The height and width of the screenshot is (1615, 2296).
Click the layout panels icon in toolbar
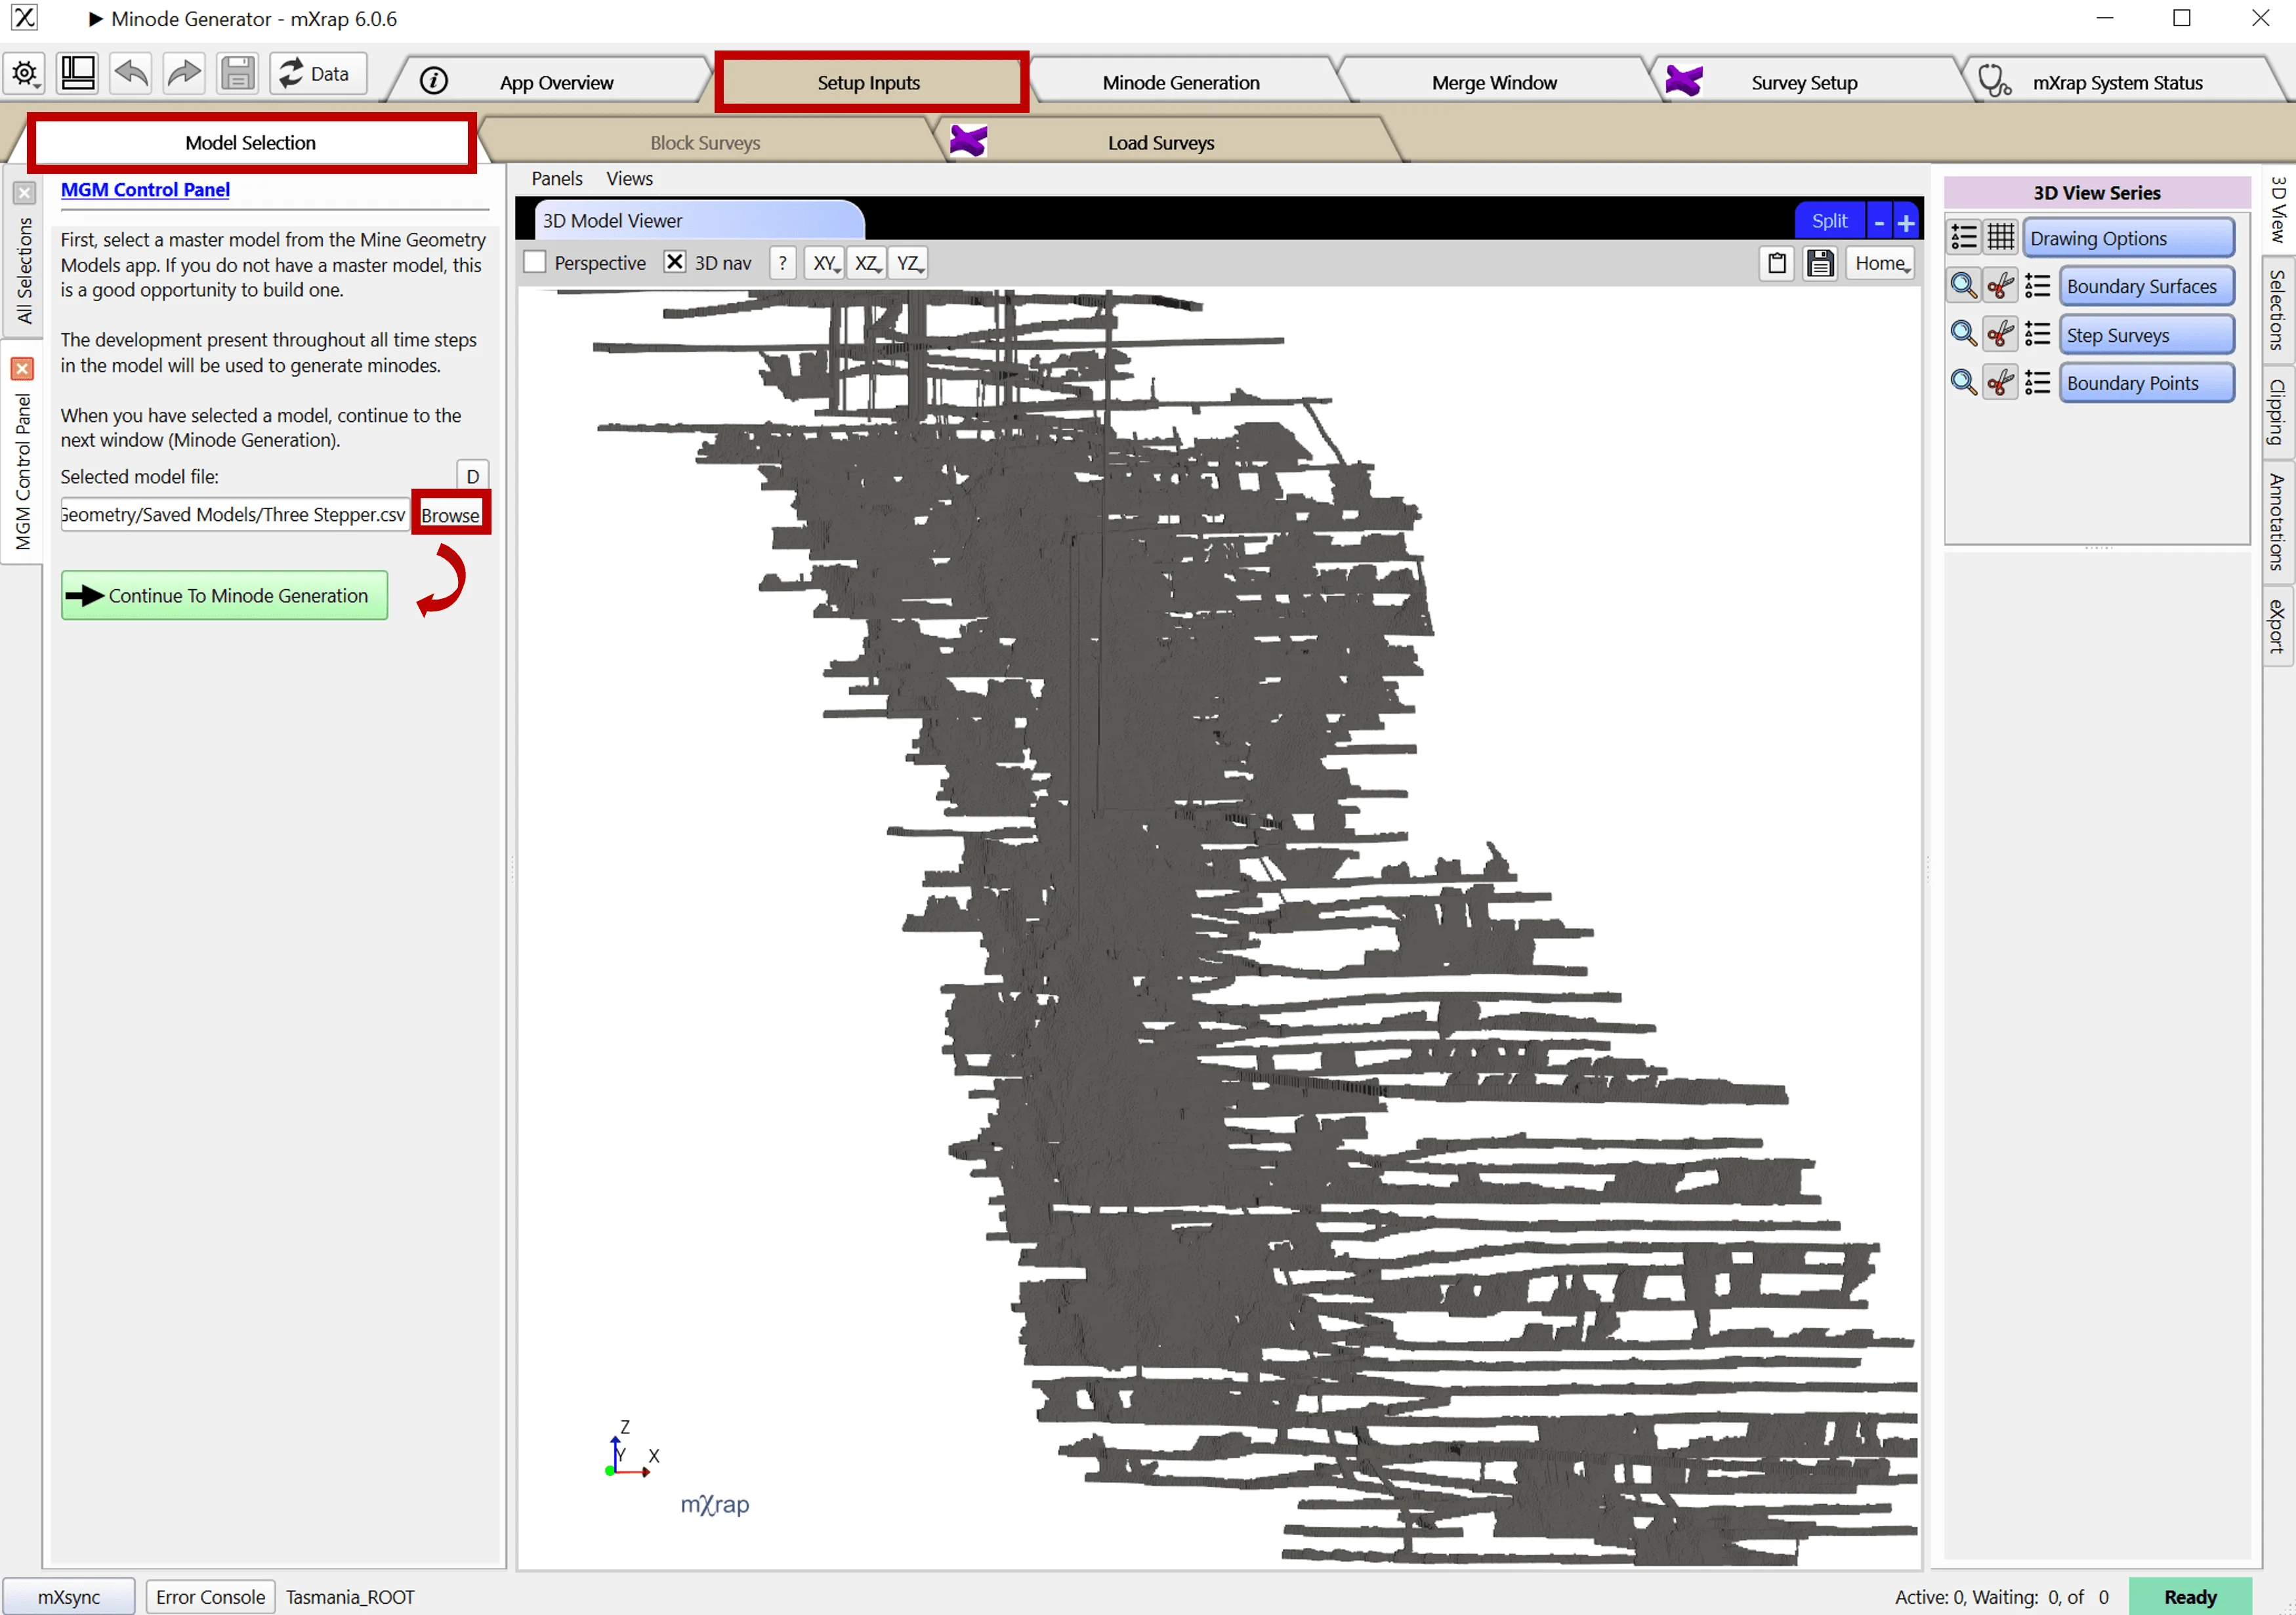pos(78,74)
